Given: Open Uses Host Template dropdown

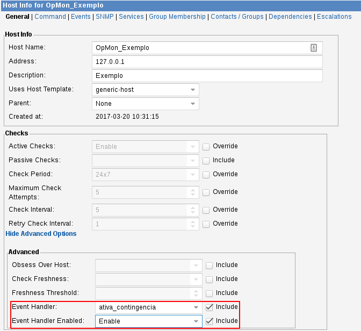Looking at the screenshot, I should [146, 90].
